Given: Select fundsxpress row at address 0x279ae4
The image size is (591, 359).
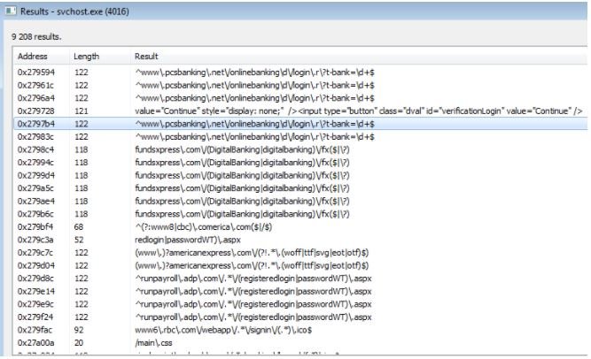Looking at the screenshot, I should pos(300,202).
